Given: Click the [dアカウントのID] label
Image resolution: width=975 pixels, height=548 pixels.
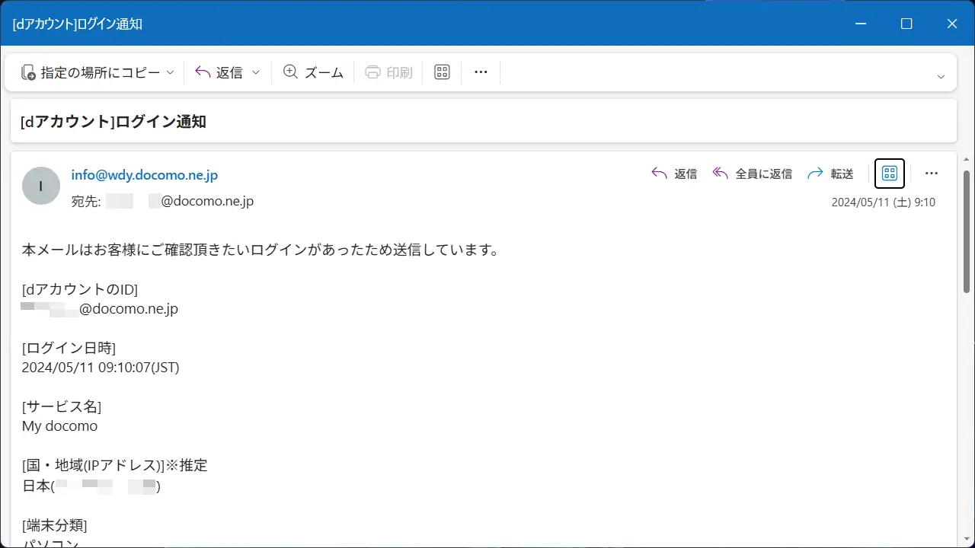Looking at the screenshot, I should coord(80,290).
